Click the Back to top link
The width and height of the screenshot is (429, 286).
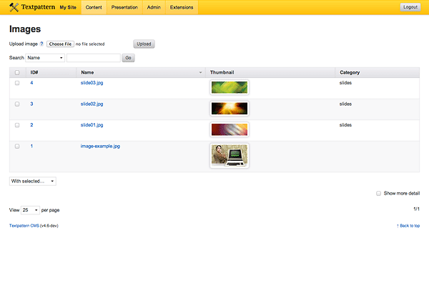pyautogui.click(x=408, y=225)
